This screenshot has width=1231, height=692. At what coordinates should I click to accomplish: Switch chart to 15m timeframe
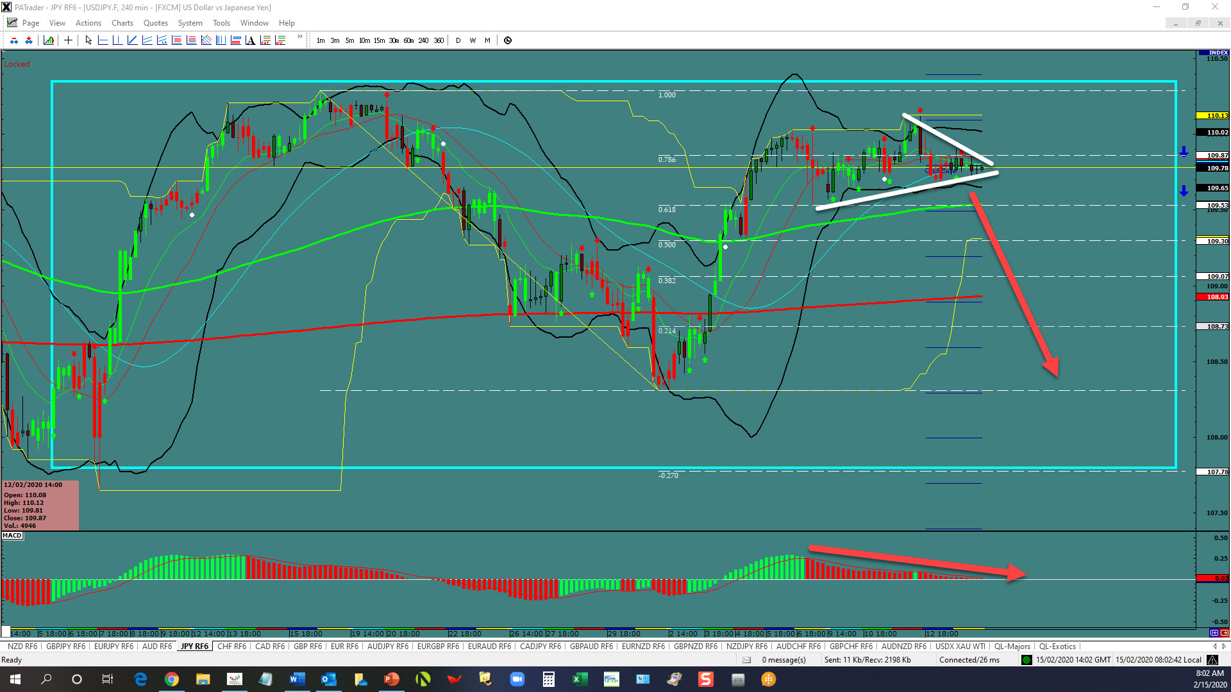[379, 40]
